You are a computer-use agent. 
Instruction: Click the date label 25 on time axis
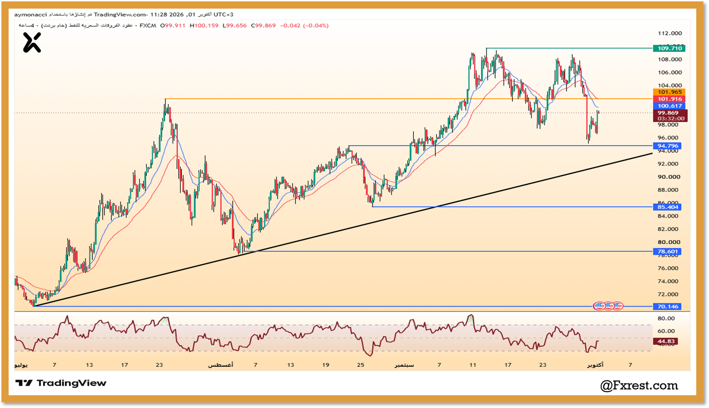(x=361, y=365)
